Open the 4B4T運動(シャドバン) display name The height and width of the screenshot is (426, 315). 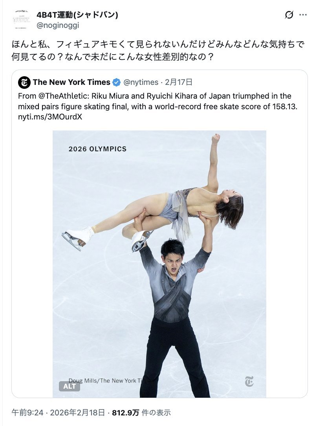(77, 15)
